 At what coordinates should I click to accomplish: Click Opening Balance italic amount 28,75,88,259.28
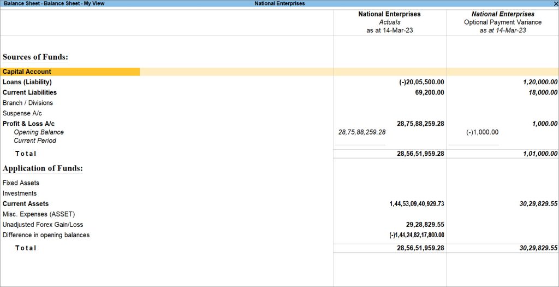362,132
